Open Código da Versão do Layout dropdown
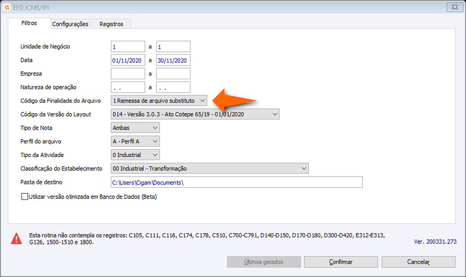The height and width of the screenshot is (277, 466). [195, 114]
